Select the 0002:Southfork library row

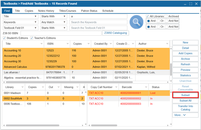point(43,99)
